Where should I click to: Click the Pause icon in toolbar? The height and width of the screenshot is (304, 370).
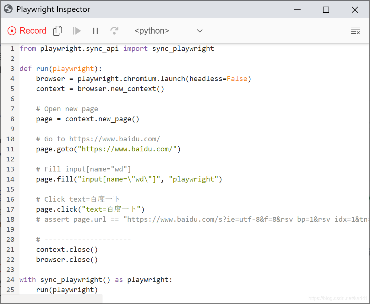pos(95,31)
